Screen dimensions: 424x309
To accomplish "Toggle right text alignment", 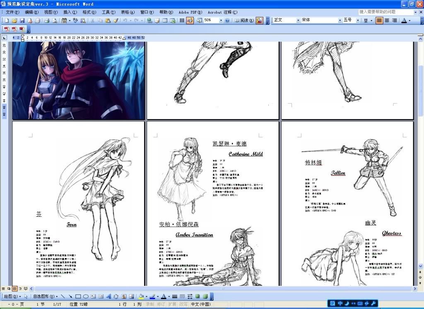I will [395, 21].
